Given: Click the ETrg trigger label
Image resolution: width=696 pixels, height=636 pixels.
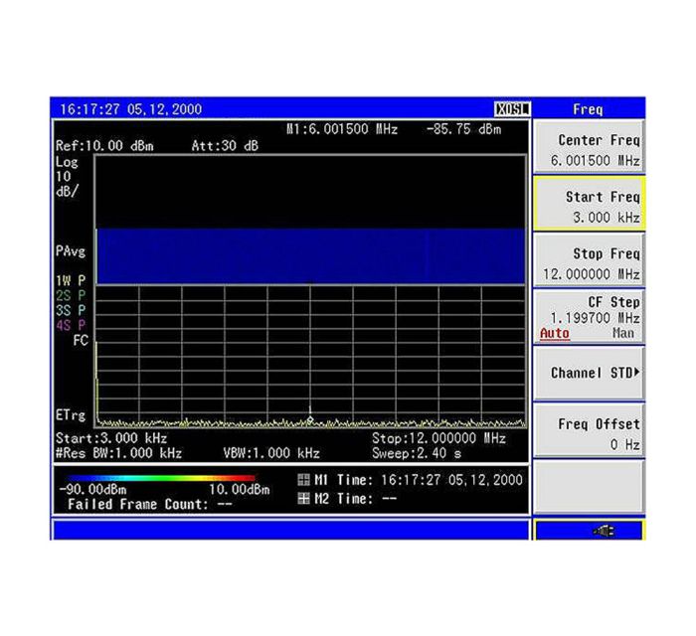Looking at the screenshot, I should [71, 415].
